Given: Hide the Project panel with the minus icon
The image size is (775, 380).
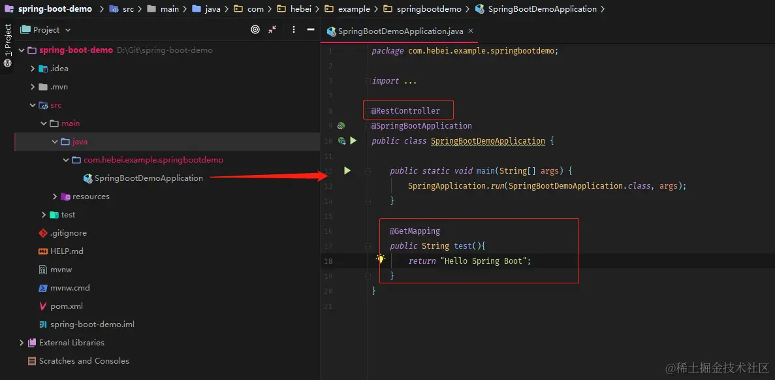Looking at the screenshot, I should [311, 29].
